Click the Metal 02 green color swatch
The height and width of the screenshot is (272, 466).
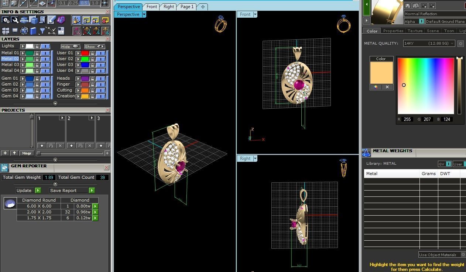pos(30,59)
